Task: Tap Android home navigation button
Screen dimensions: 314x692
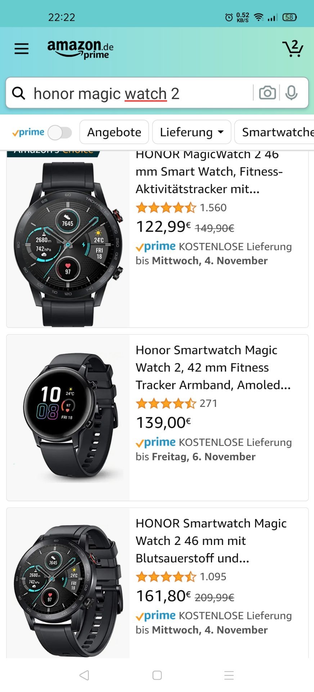Action: point(157,675)
